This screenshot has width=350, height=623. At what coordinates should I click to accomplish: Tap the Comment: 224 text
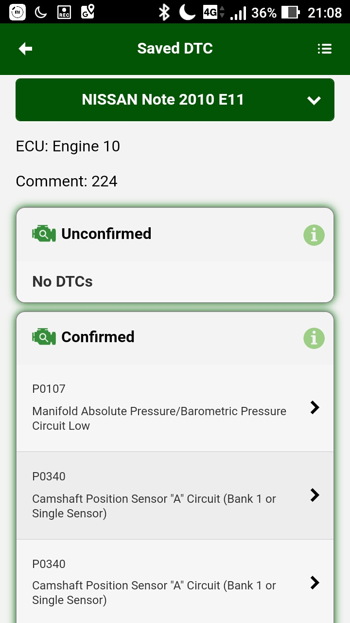click(67, 182)
